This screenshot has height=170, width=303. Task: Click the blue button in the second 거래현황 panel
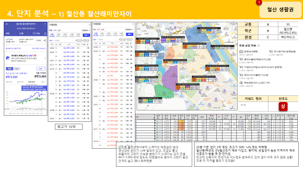pos(129,34)
